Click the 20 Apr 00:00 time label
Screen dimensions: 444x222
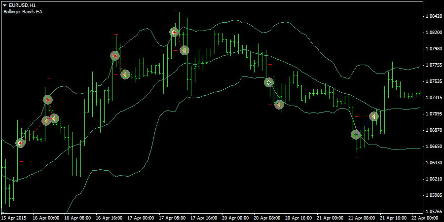(x=236, y=218)
